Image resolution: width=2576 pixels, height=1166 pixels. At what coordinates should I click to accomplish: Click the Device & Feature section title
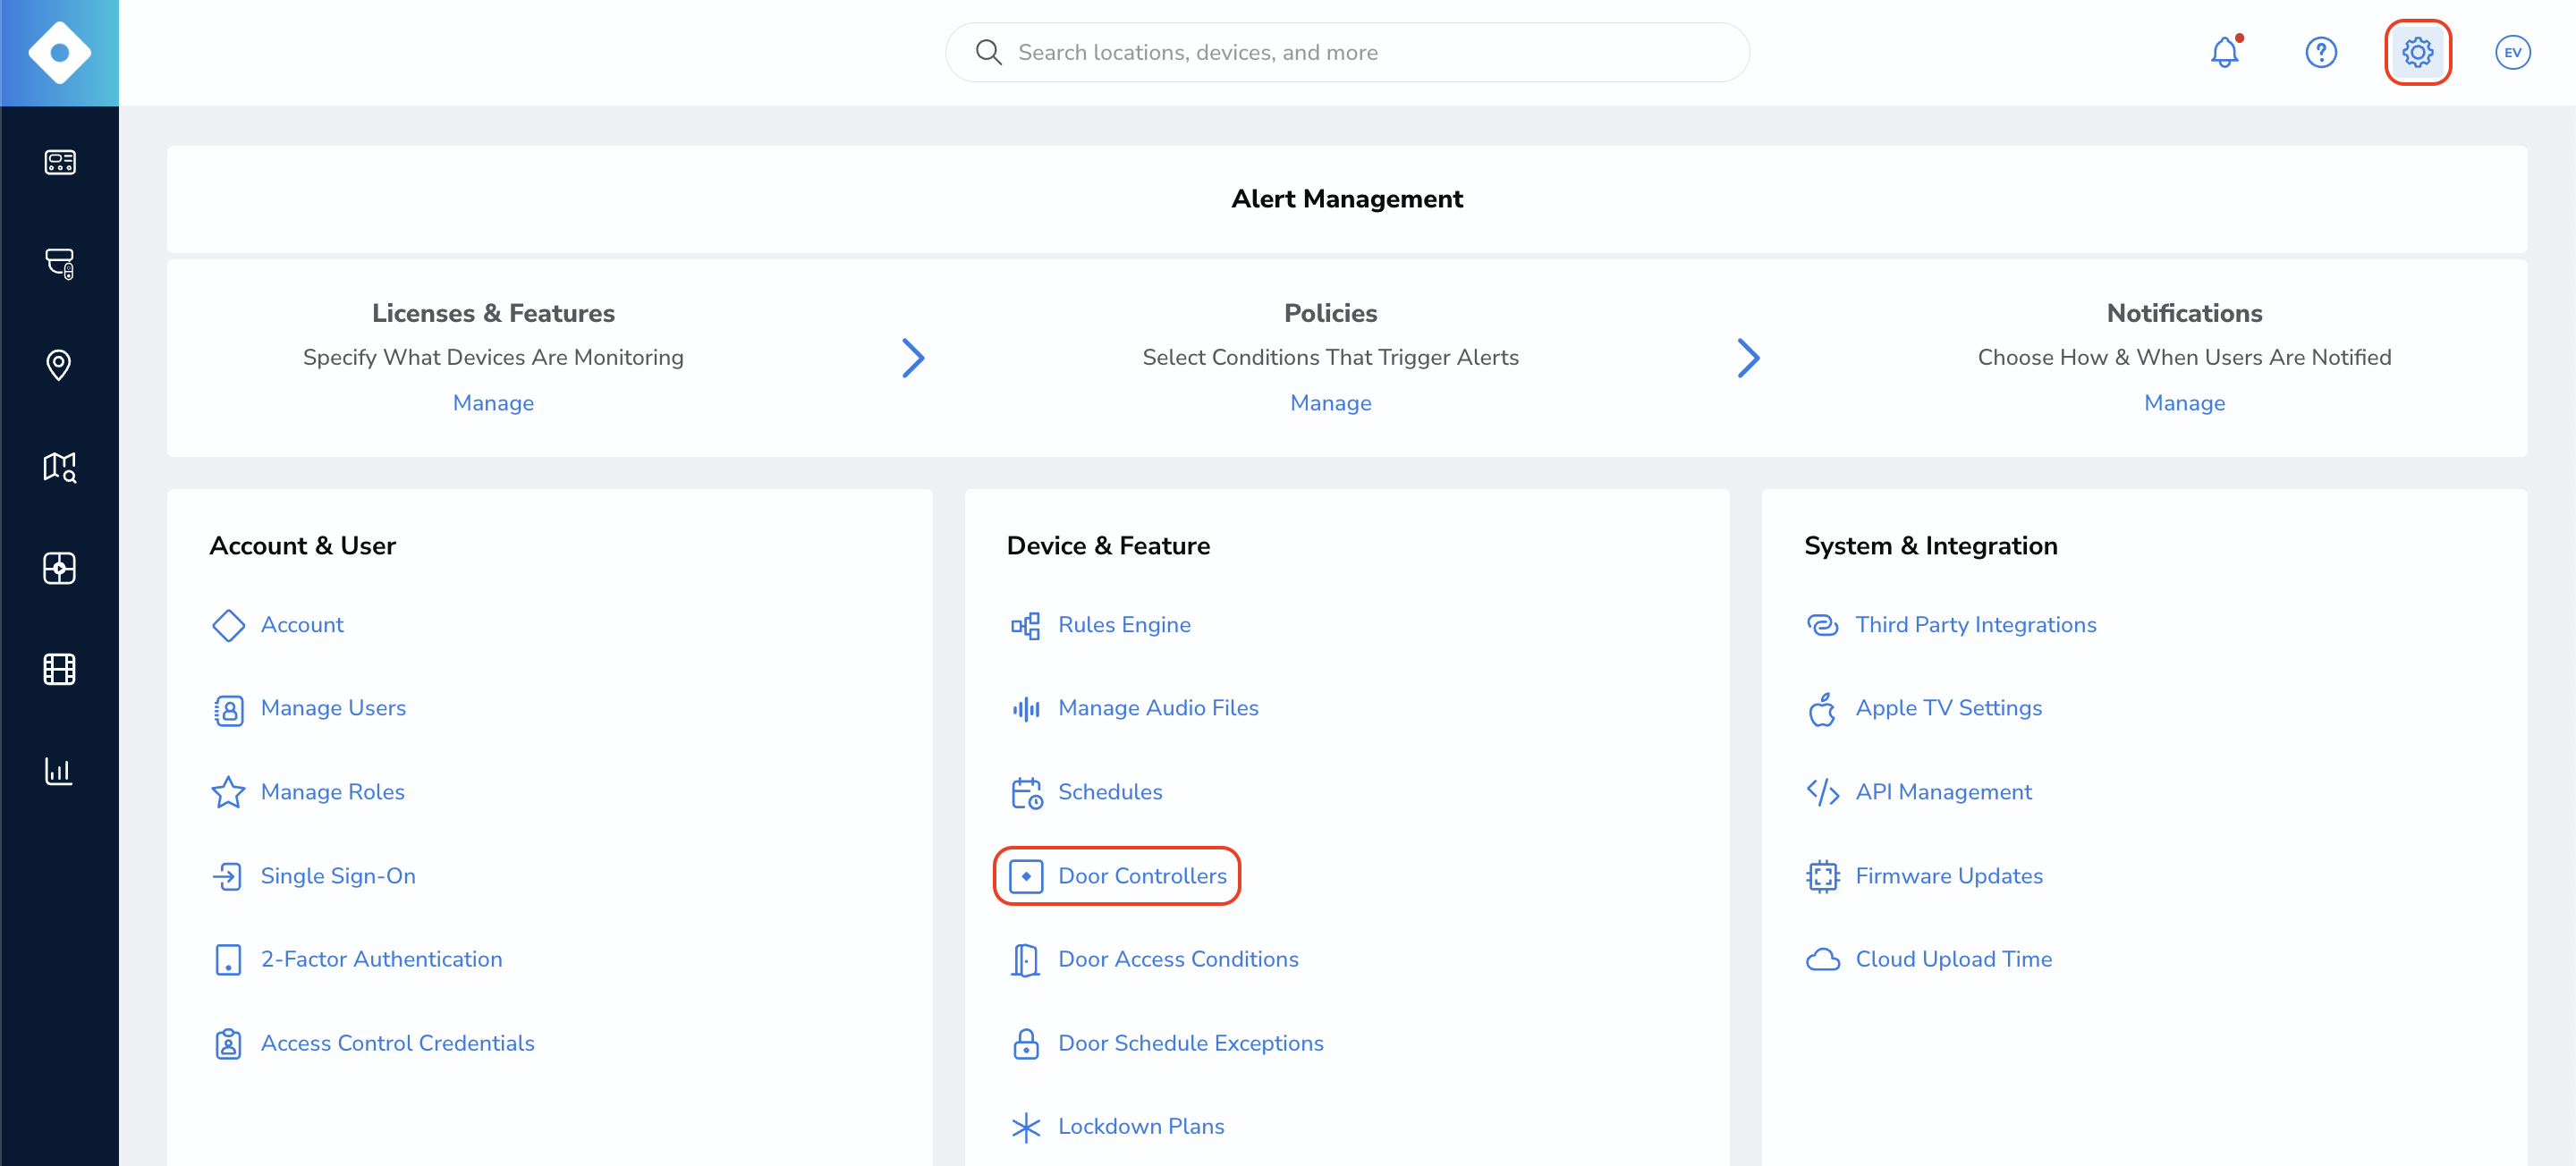[1108, 546]
